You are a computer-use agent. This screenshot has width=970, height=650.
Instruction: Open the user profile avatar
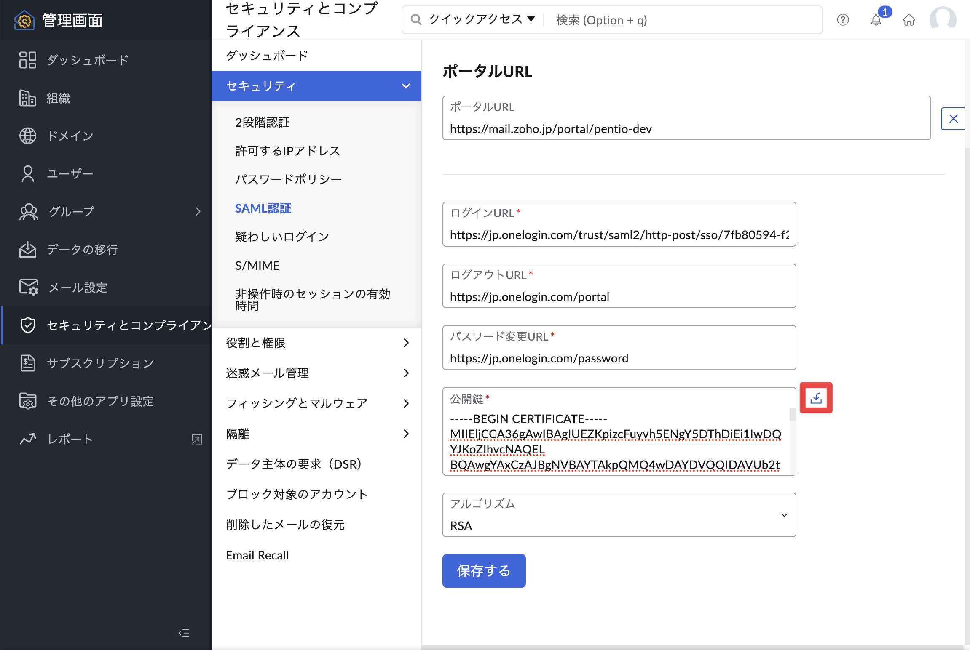(943, 19)
